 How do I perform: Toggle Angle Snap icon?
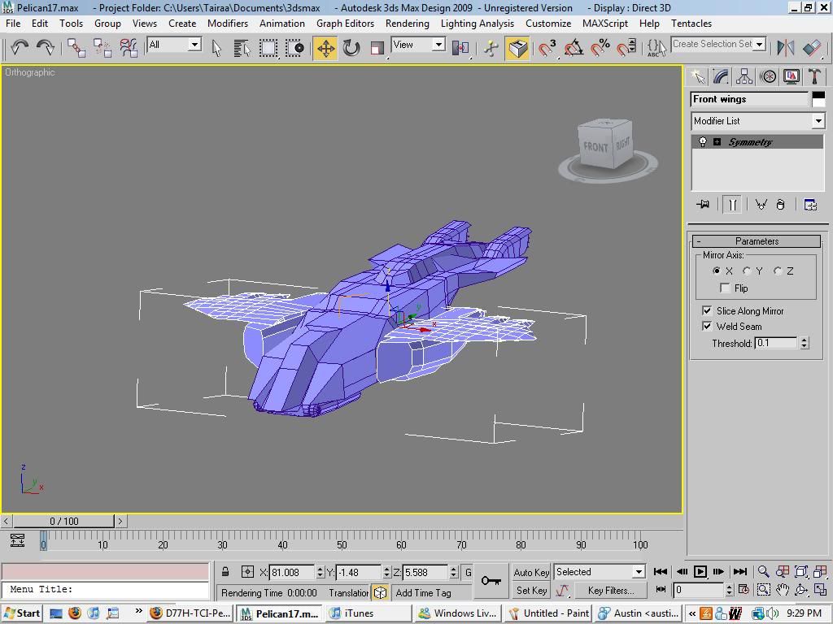pos(574,48)
